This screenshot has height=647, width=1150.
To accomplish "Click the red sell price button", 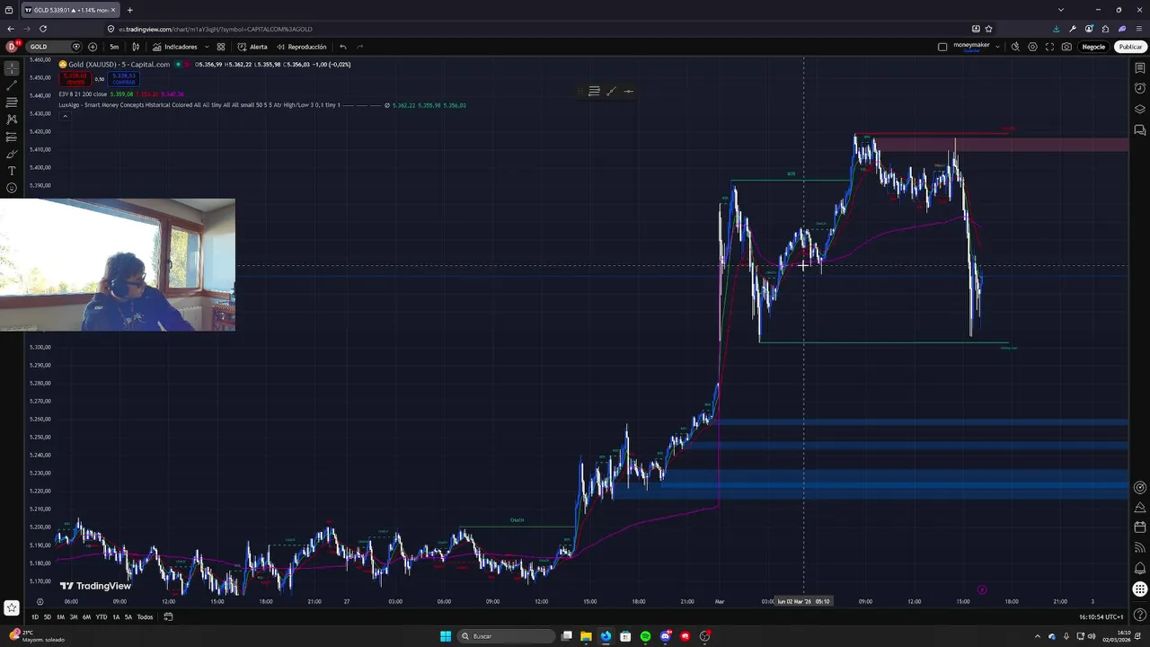I will [x=75, y=79].
